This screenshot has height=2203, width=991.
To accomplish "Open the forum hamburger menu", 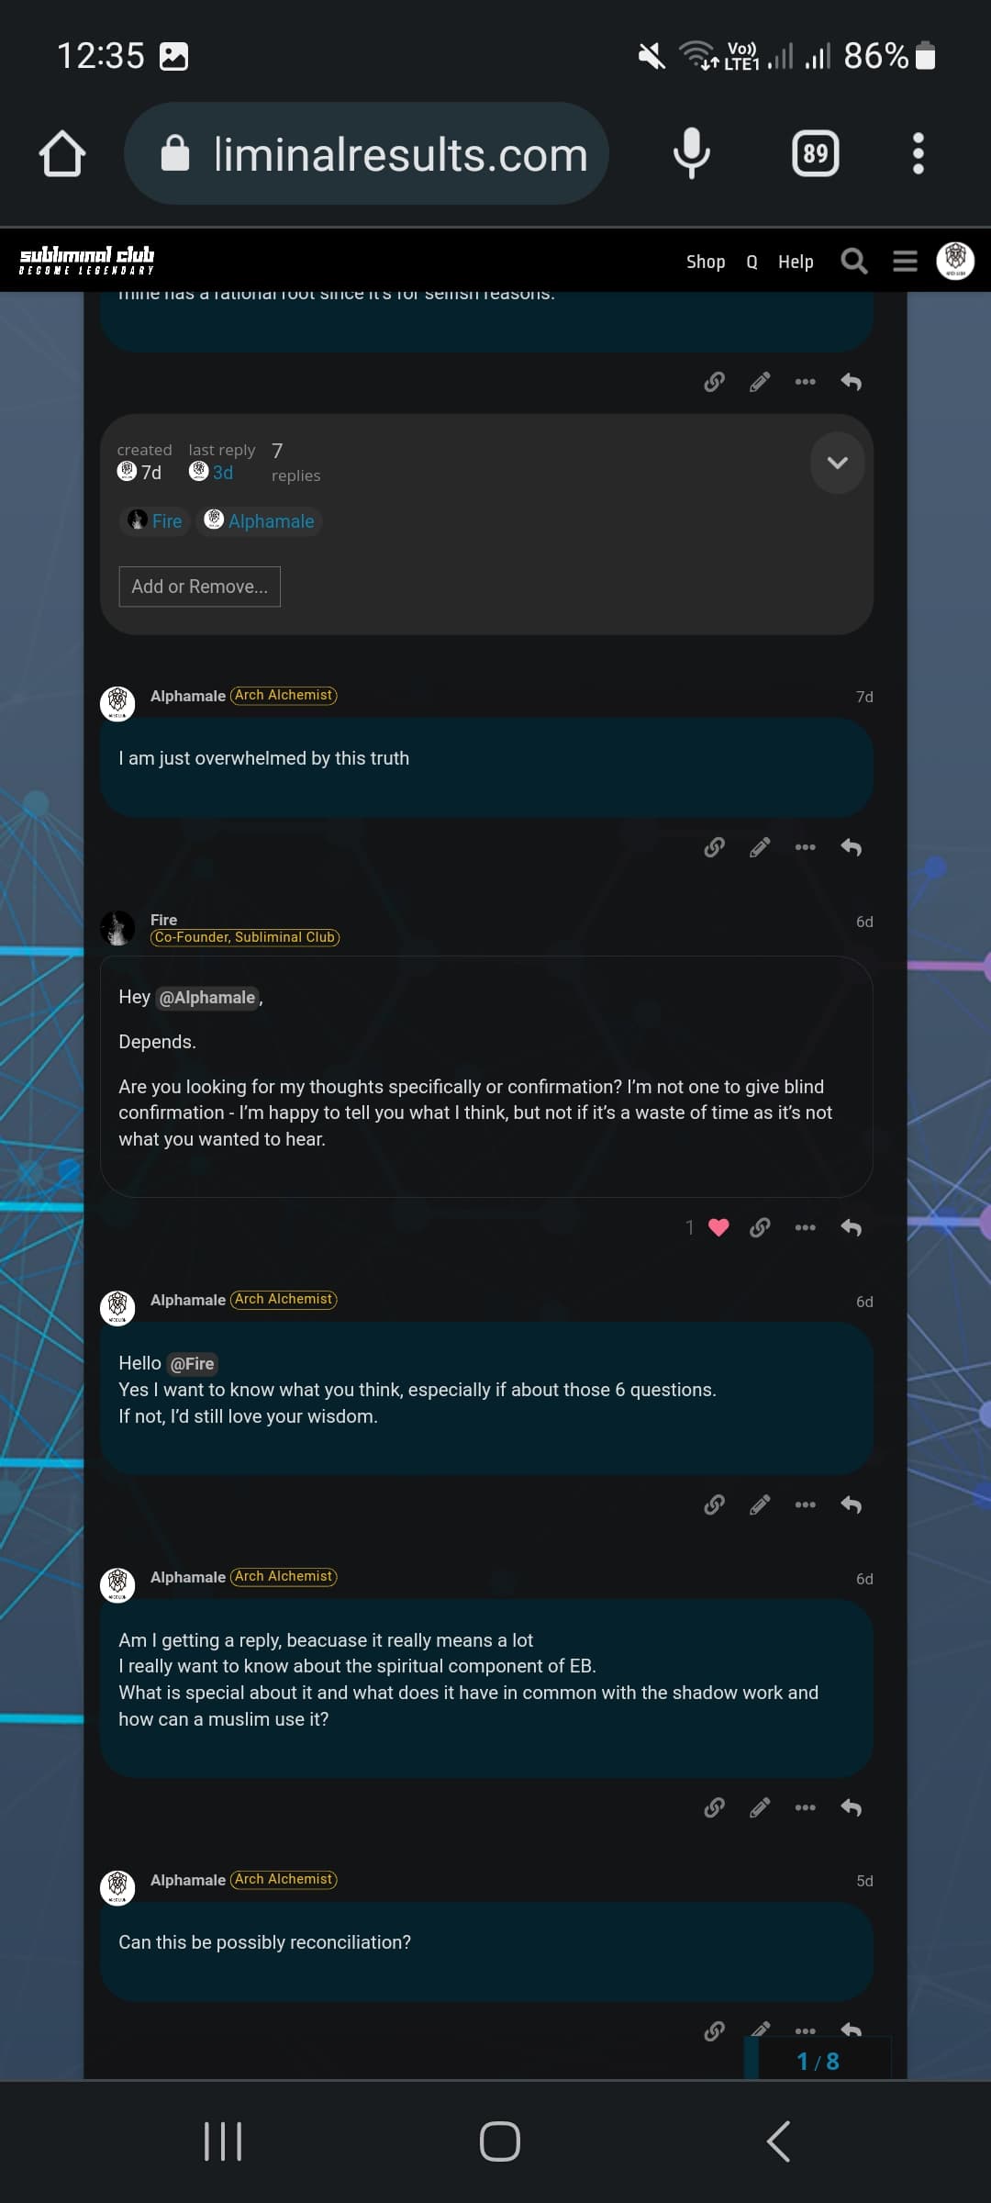I will click(x=905, y=262).
